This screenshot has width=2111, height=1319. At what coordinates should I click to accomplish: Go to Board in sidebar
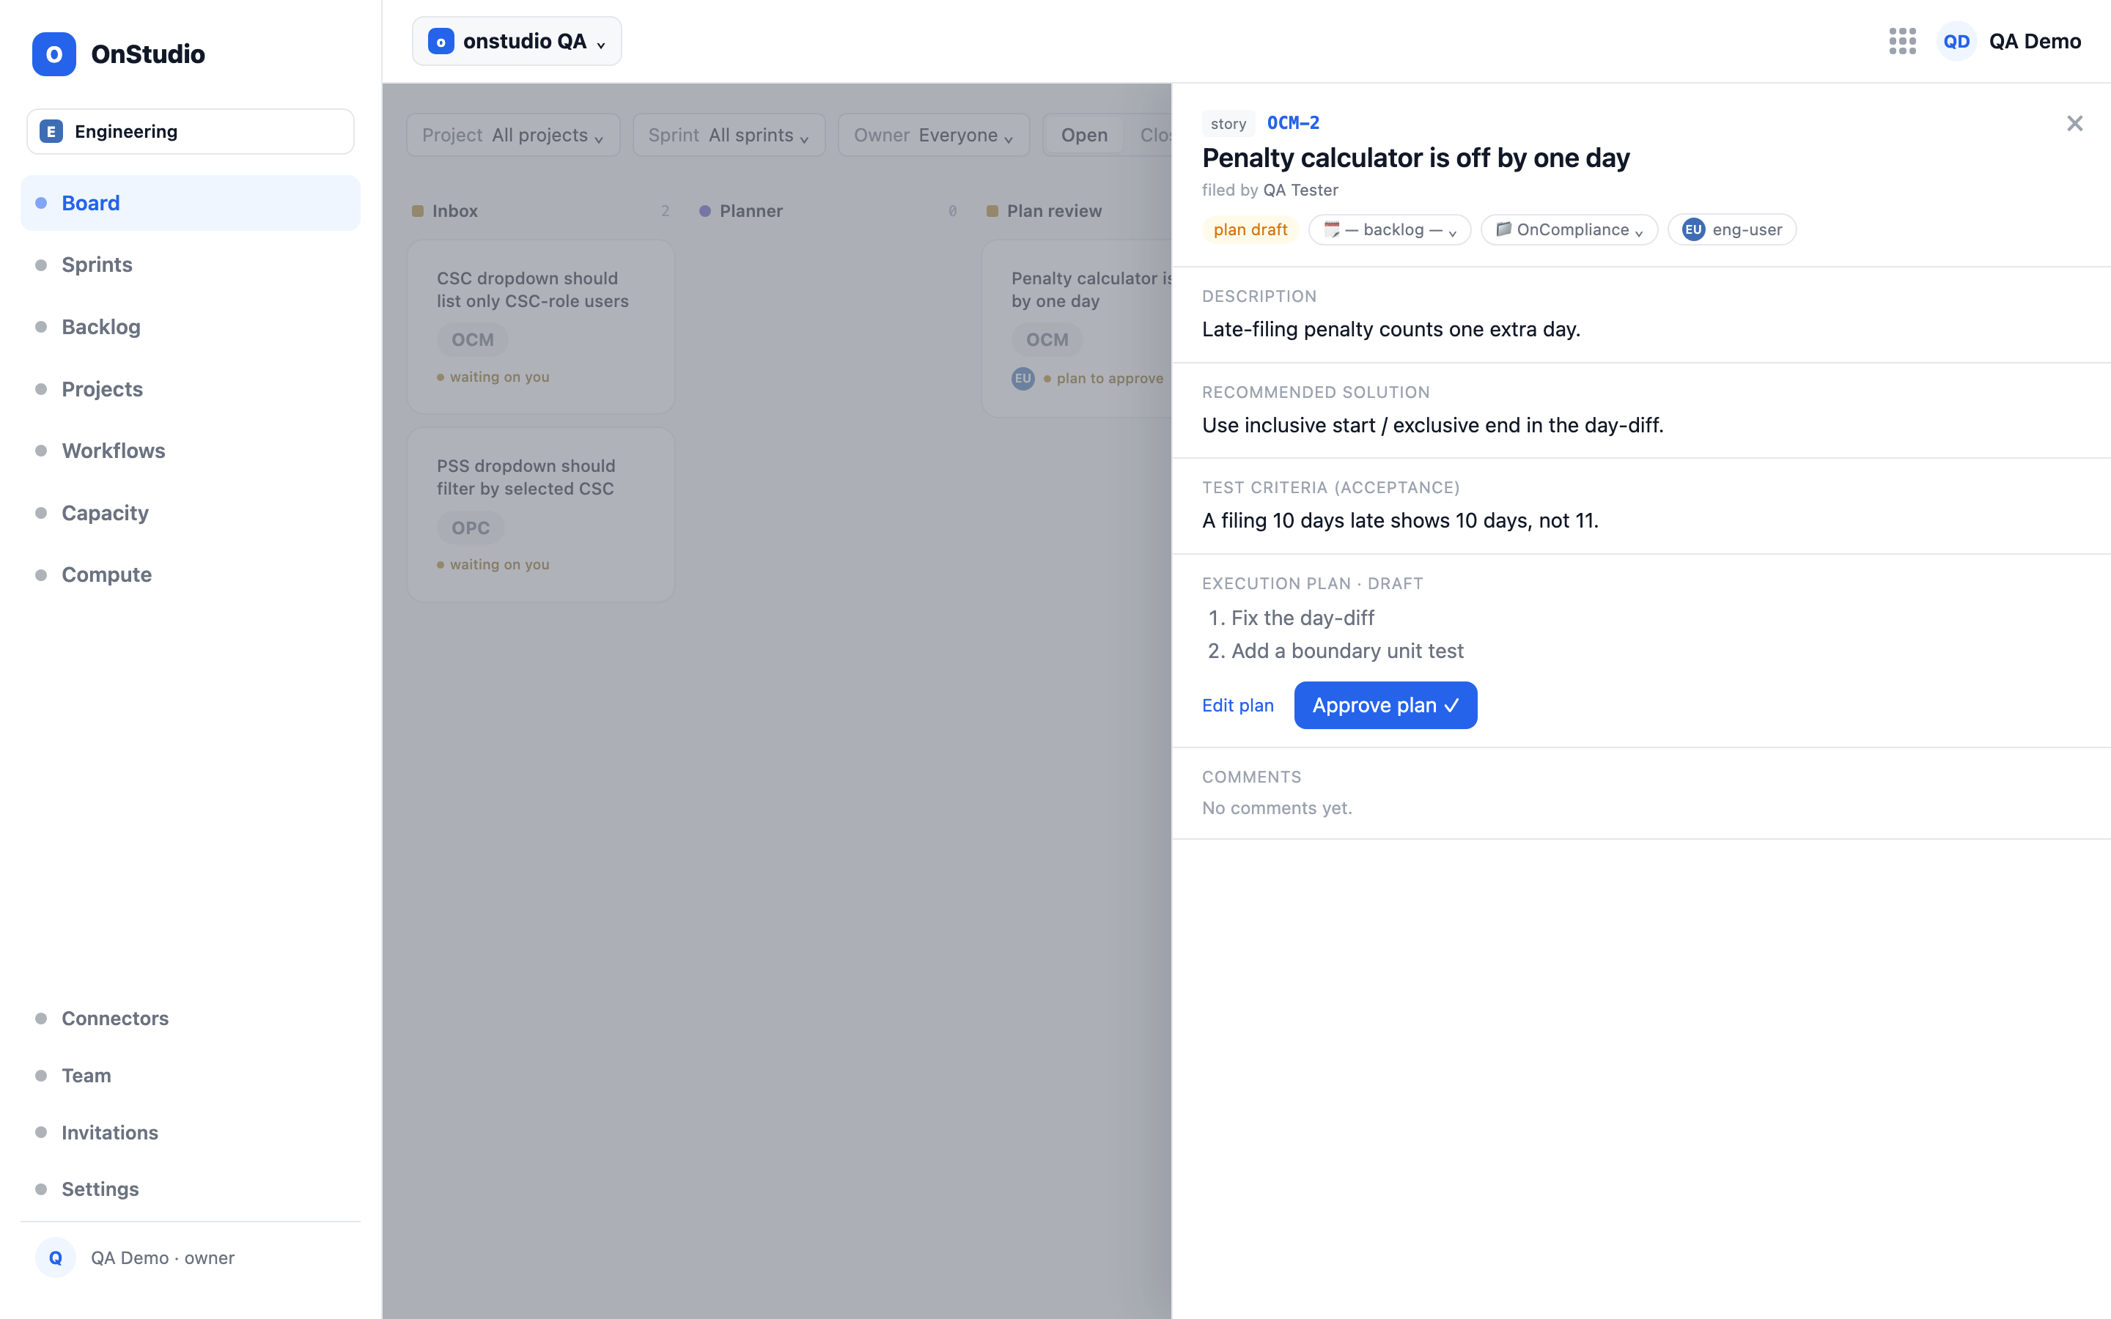(x=190, y=203)
